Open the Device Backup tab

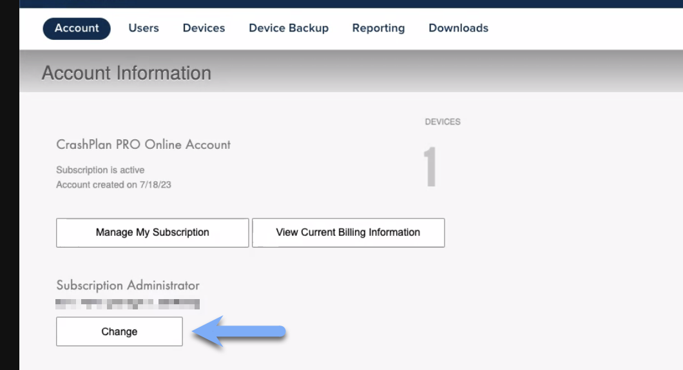[x=289, y=28]
